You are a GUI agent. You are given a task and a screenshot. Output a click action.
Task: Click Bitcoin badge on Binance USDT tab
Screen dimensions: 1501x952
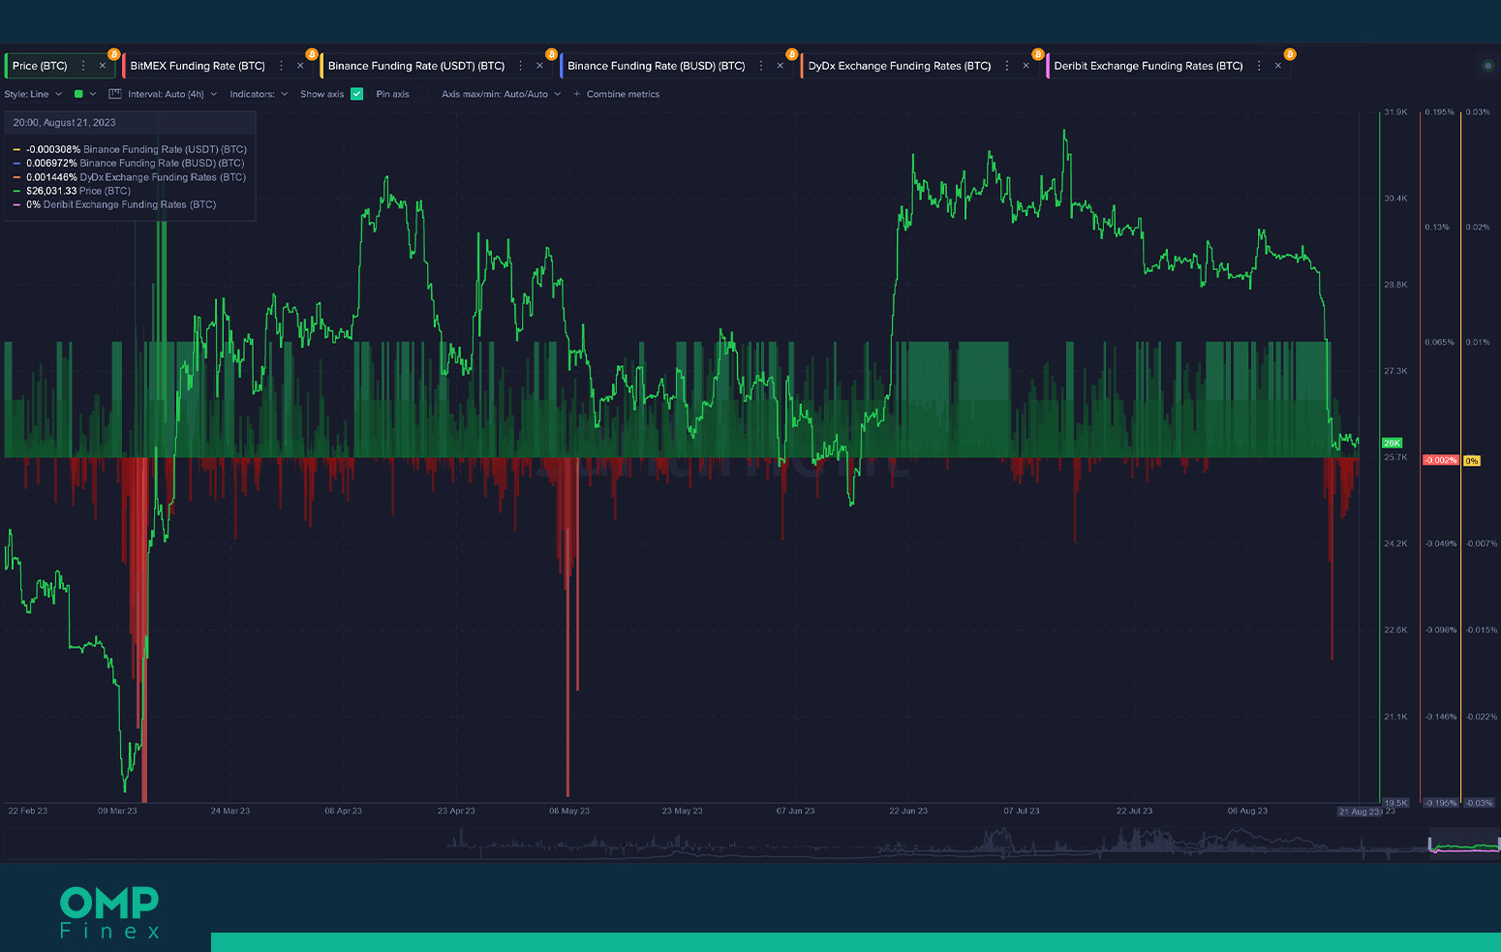click(551, 54)
